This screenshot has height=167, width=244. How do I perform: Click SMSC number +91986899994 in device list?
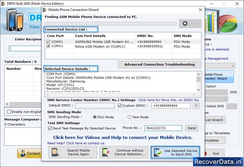pyautogui.click(x=149, y=42)
